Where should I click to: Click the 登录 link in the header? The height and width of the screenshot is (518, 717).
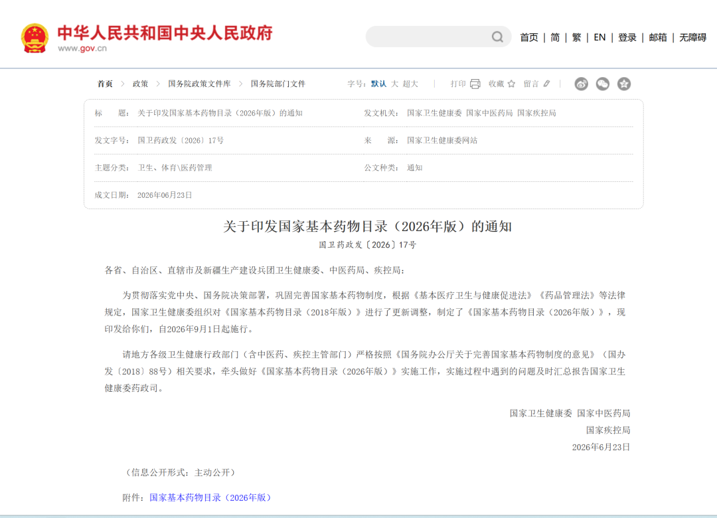[x=627, y=38]
